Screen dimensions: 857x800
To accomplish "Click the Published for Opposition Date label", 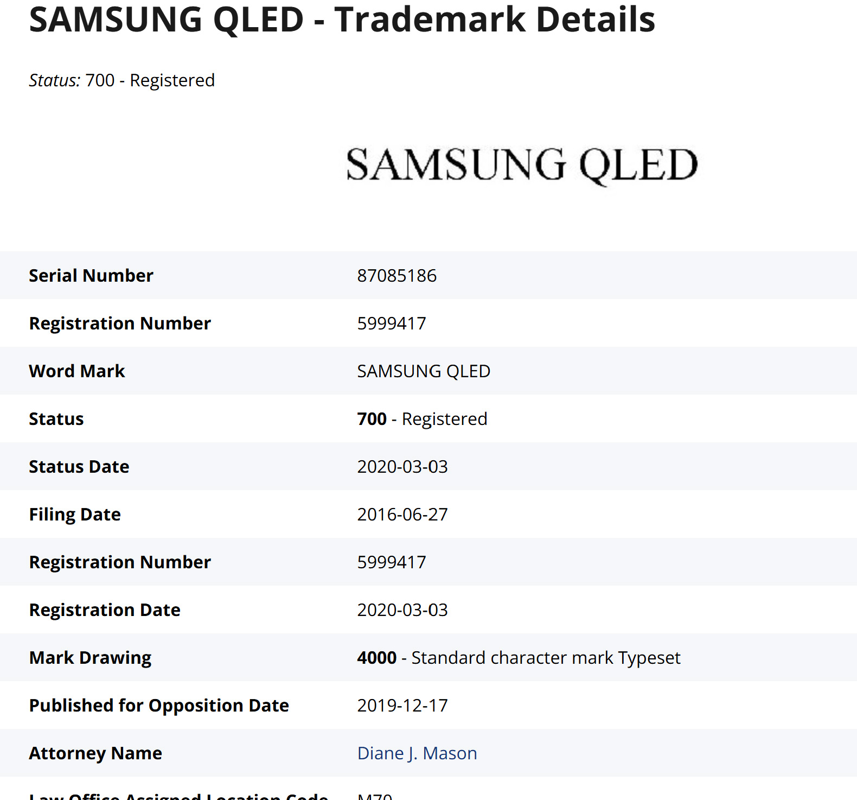I will pyautogui.click(x=158, y=706).
